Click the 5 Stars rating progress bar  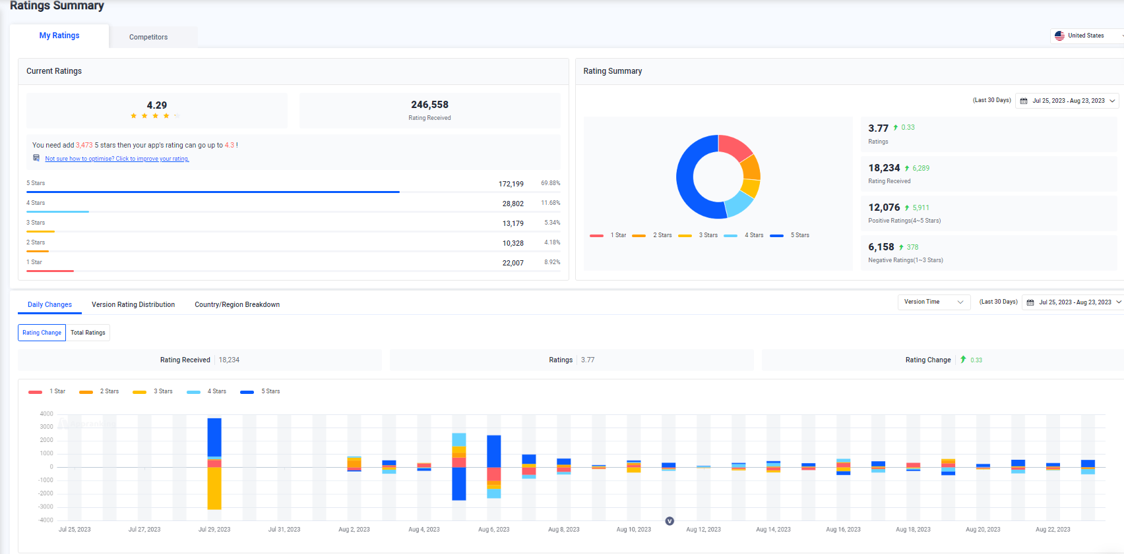click(294, 192)
